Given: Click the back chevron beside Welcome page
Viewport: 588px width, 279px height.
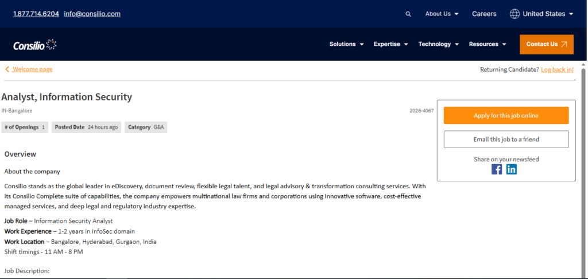Looking at the screenshot, I should pos(7,69).
